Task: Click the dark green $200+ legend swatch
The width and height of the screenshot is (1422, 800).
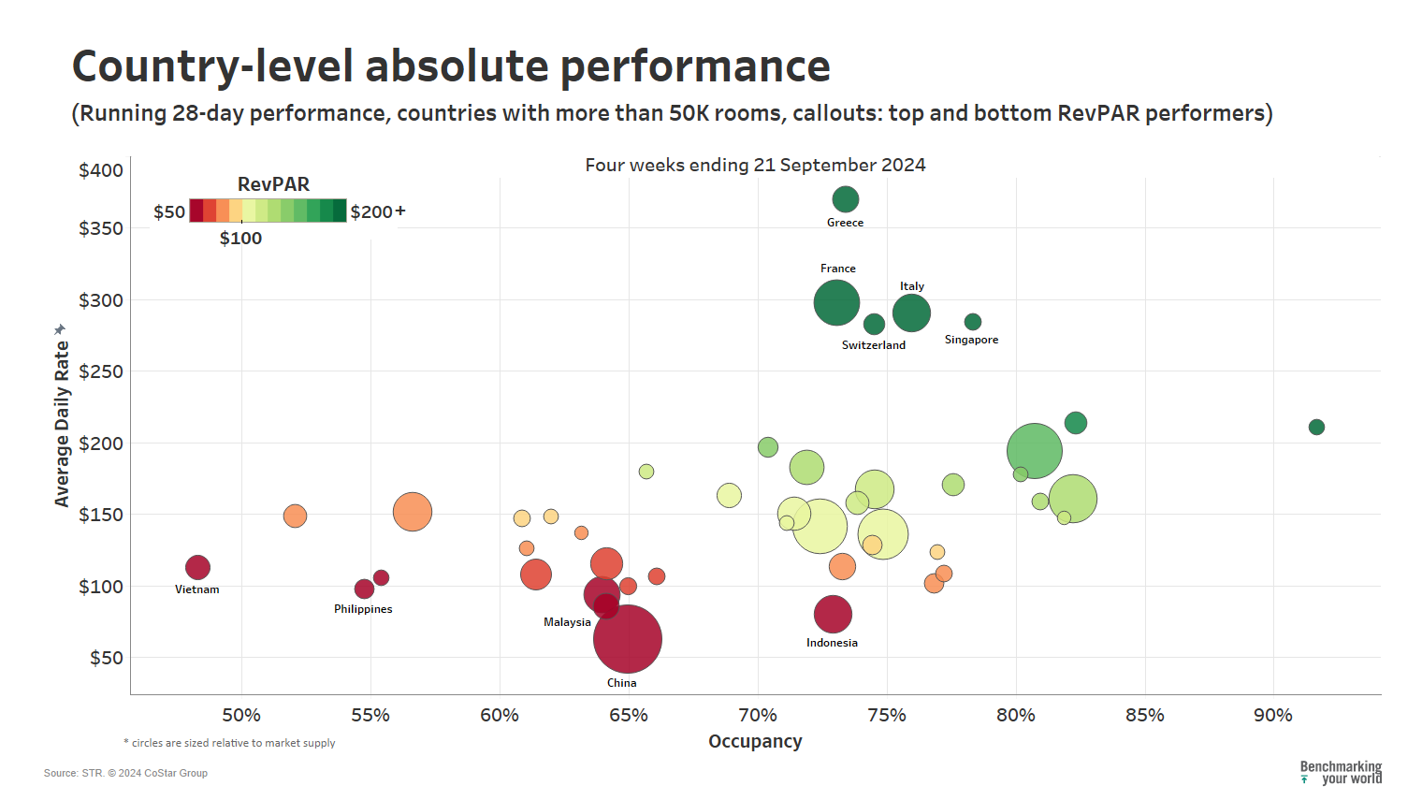Action: pyautogui.click(x=339, y=211)
